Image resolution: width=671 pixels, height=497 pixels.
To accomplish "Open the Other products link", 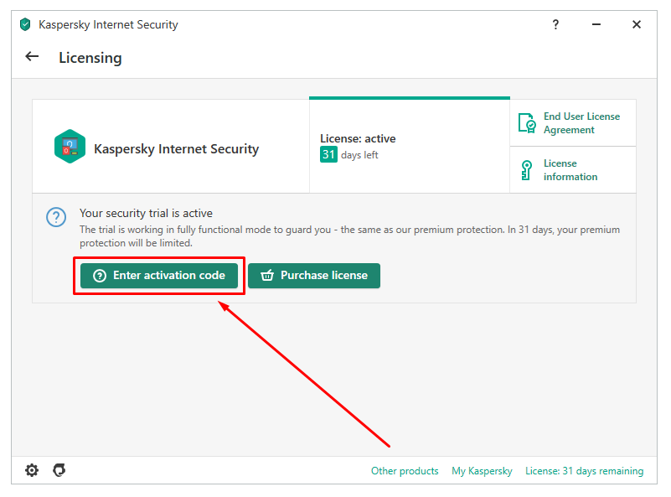I will [405, 471].
